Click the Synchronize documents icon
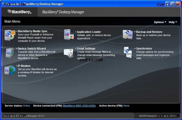 pyautogui.click(x=128, y=52)
